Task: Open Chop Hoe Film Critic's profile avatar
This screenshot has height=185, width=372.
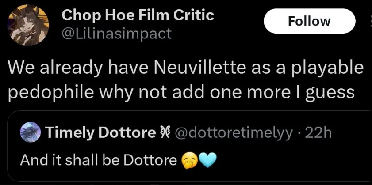Action: [x=28, y=25]
